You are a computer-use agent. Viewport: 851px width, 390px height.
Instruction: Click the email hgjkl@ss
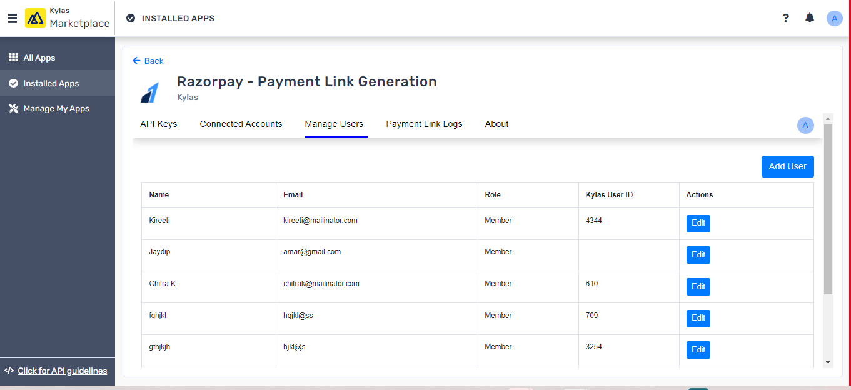298,316
